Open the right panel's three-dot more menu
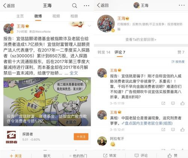This screenshot has width=188, height=158. tap(182, 5)
